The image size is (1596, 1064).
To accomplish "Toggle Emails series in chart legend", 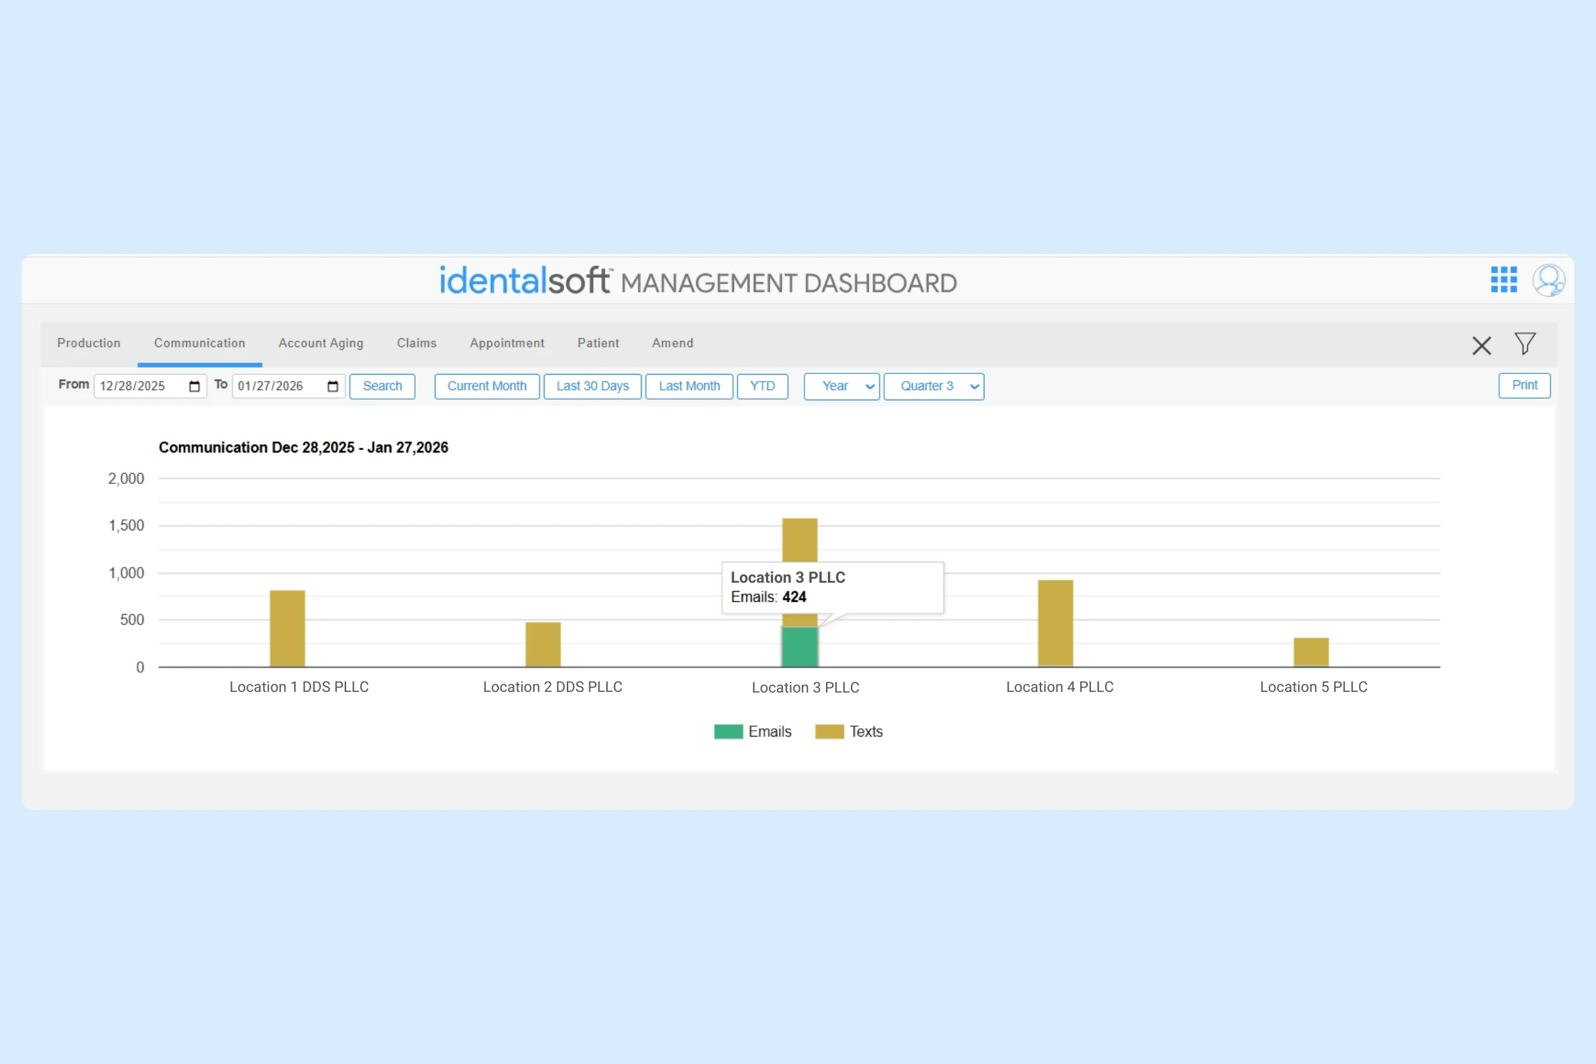I will coord(753,731).
